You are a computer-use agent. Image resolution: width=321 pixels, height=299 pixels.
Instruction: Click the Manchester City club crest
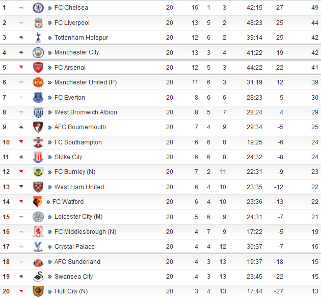click(38, 52)
